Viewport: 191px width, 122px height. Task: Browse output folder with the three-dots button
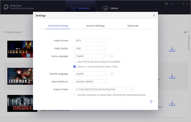pos(132,89)
